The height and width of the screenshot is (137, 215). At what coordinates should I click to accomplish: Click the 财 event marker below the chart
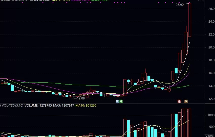pos(118,101)
